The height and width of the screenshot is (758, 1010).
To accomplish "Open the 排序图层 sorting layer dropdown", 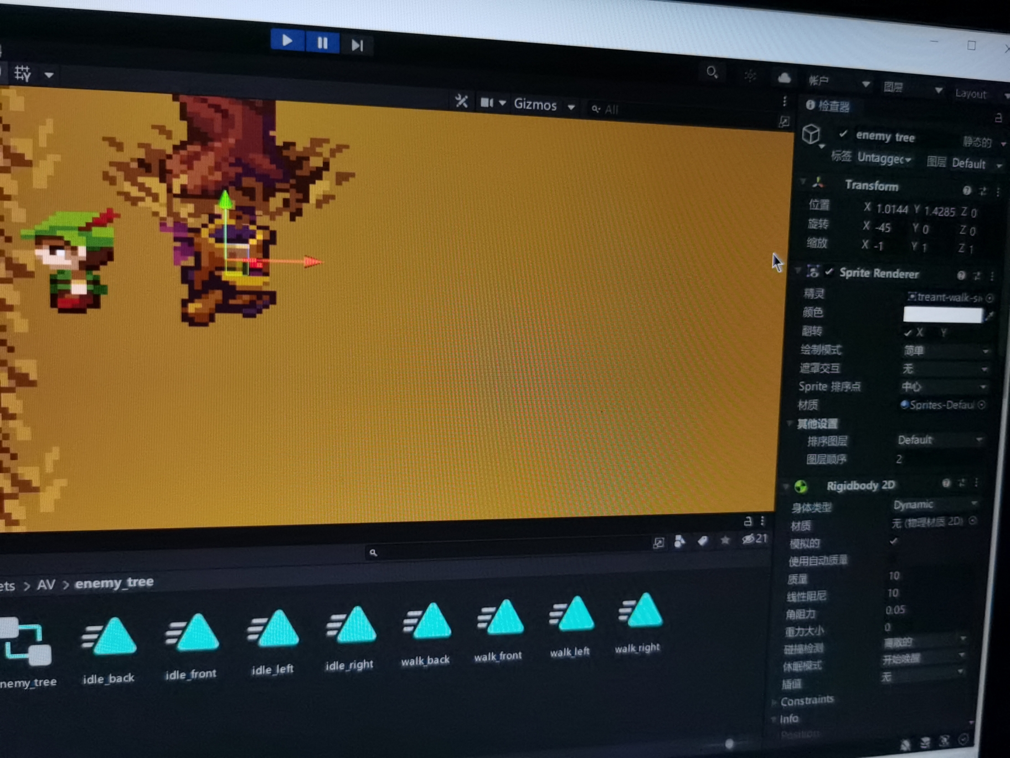I will pyautogui.click(x=939, y=440).
